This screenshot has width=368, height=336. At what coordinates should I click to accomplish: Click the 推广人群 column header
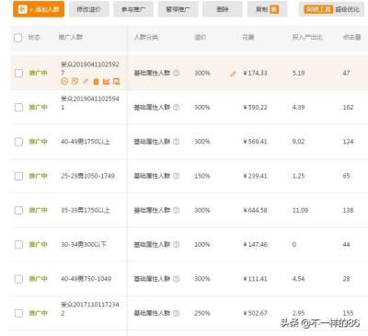click(x=71, y=38)
